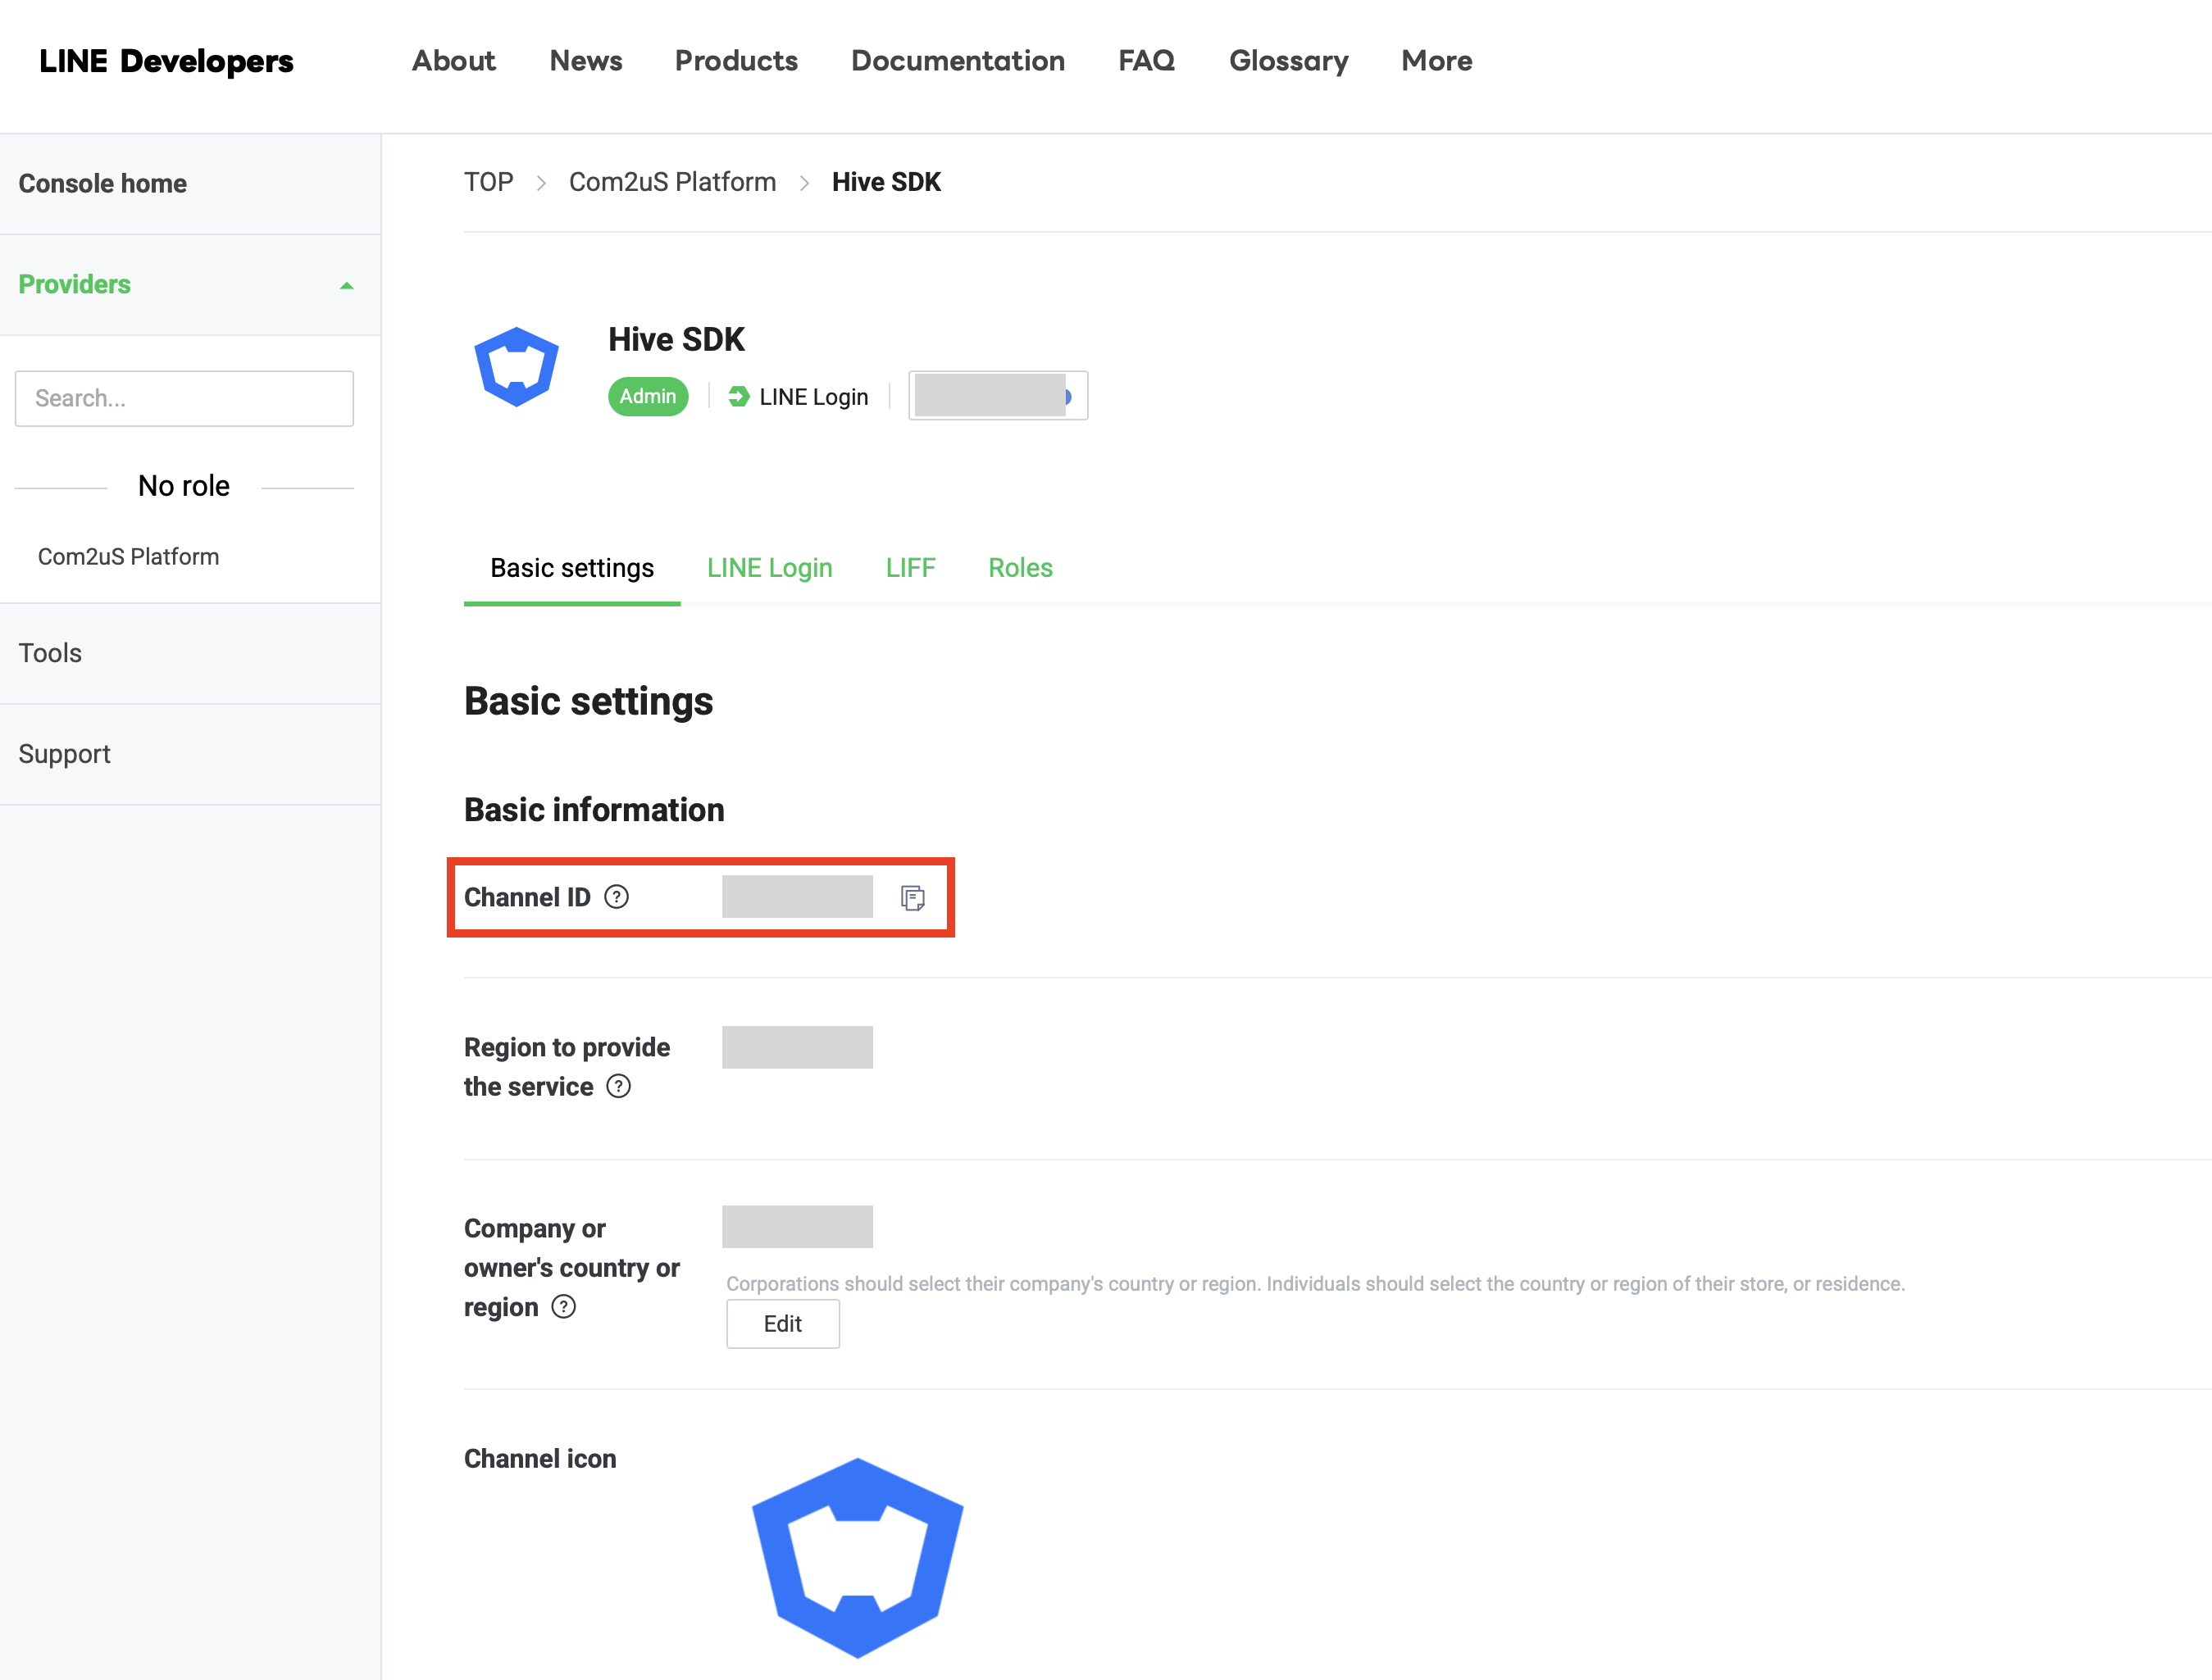Click the Hive SDK header logo icon
Image resolution: width=2212 pixels, height=1680 pixels.
point(517,367)
